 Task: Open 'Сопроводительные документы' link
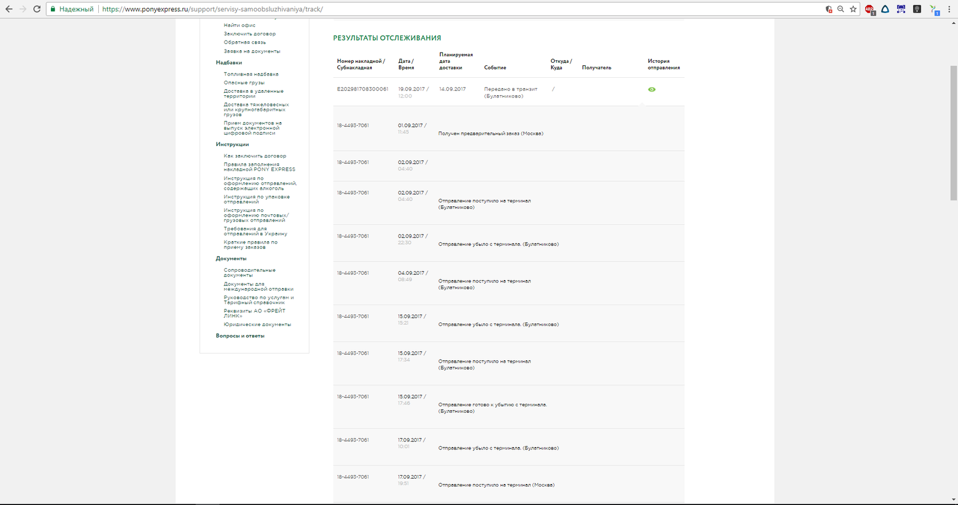250,272
